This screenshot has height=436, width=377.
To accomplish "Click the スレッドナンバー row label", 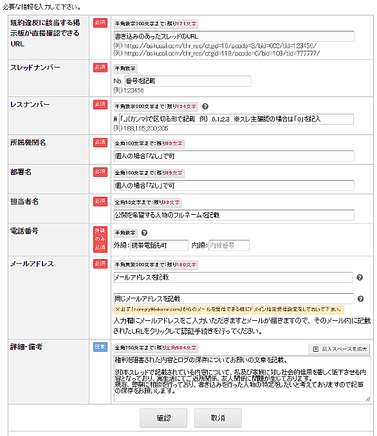I will [x=35, y=68].
